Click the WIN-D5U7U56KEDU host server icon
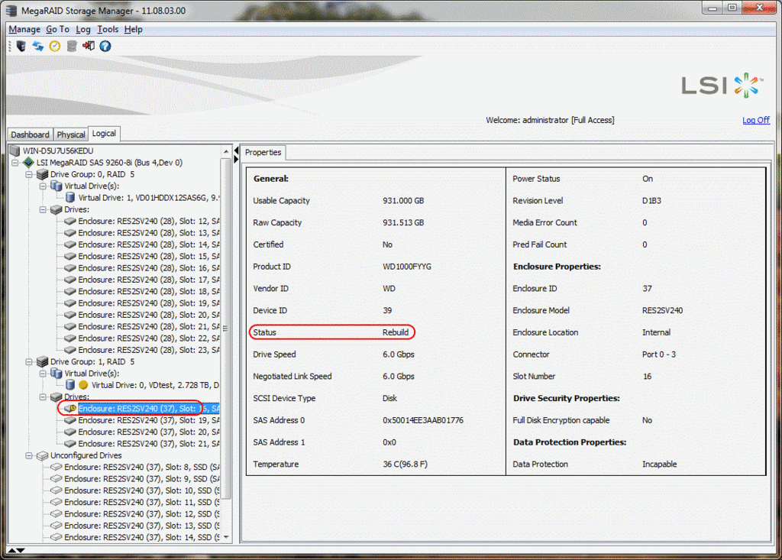The width and height of the screenshot is (782, 560). (x=15, y=151)
